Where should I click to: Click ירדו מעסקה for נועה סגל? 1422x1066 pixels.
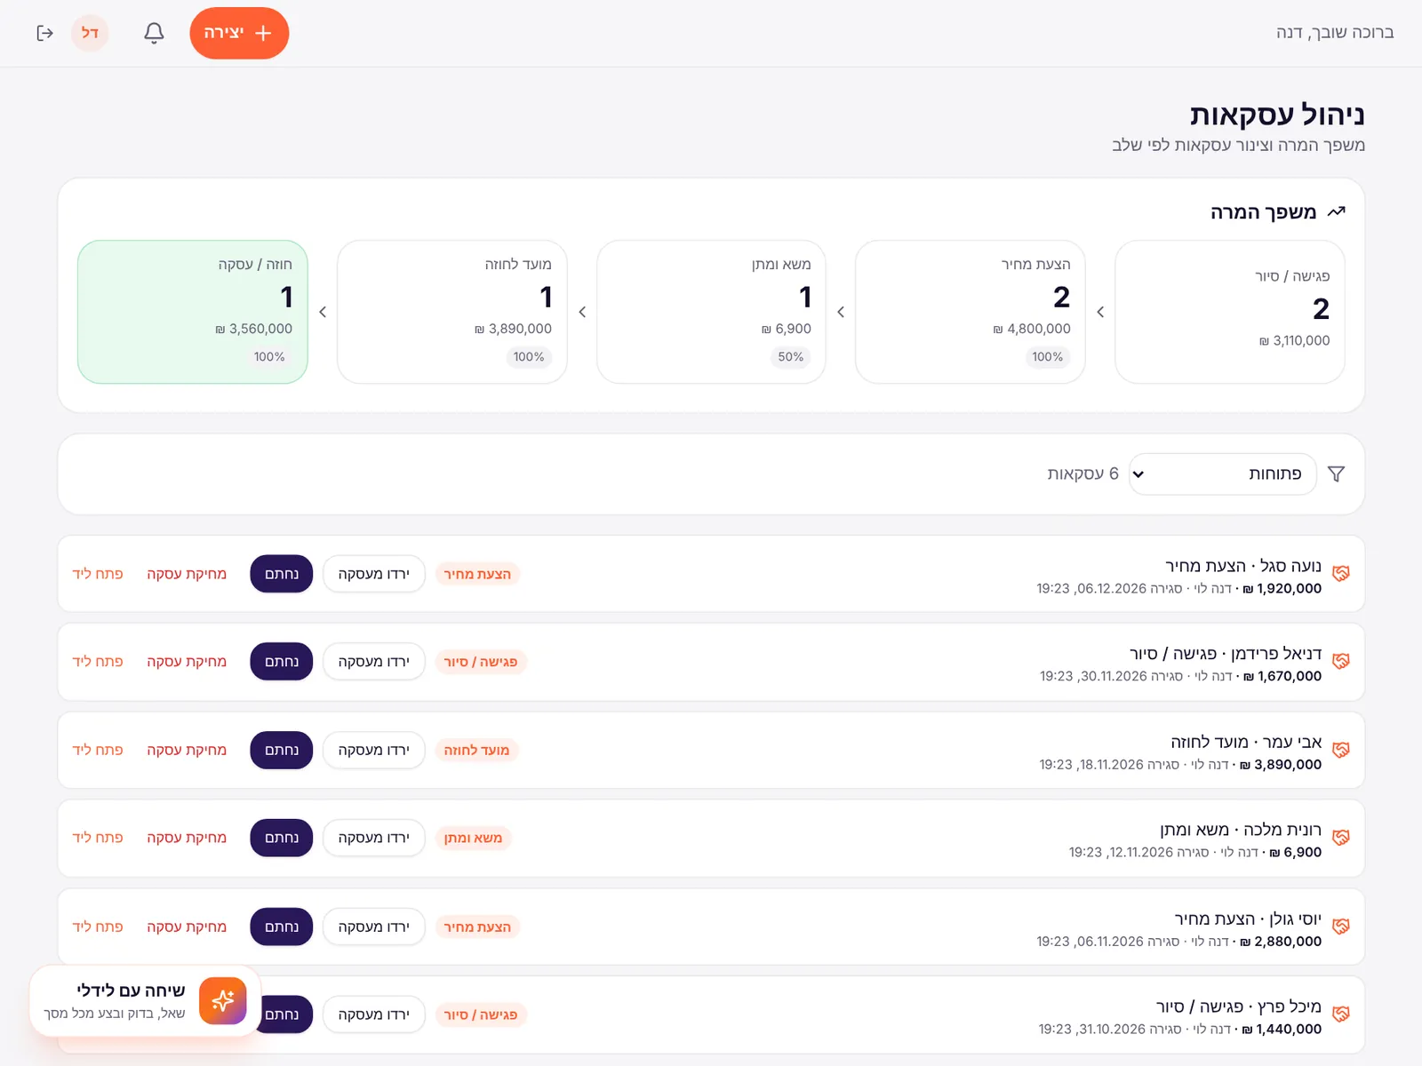tap(374, 574)
